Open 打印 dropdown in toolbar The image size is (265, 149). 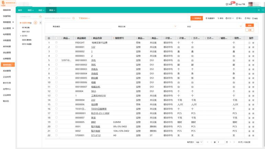230,18
